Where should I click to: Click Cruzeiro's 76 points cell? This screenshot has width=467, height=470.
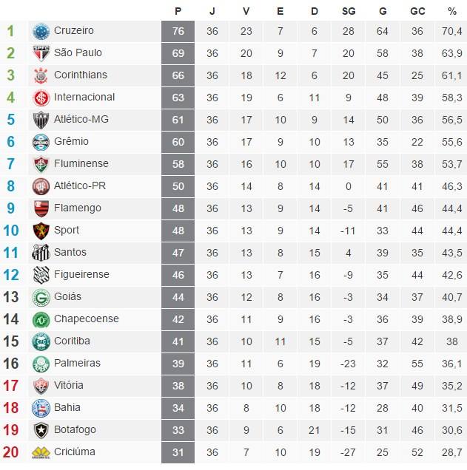point(178,31)
